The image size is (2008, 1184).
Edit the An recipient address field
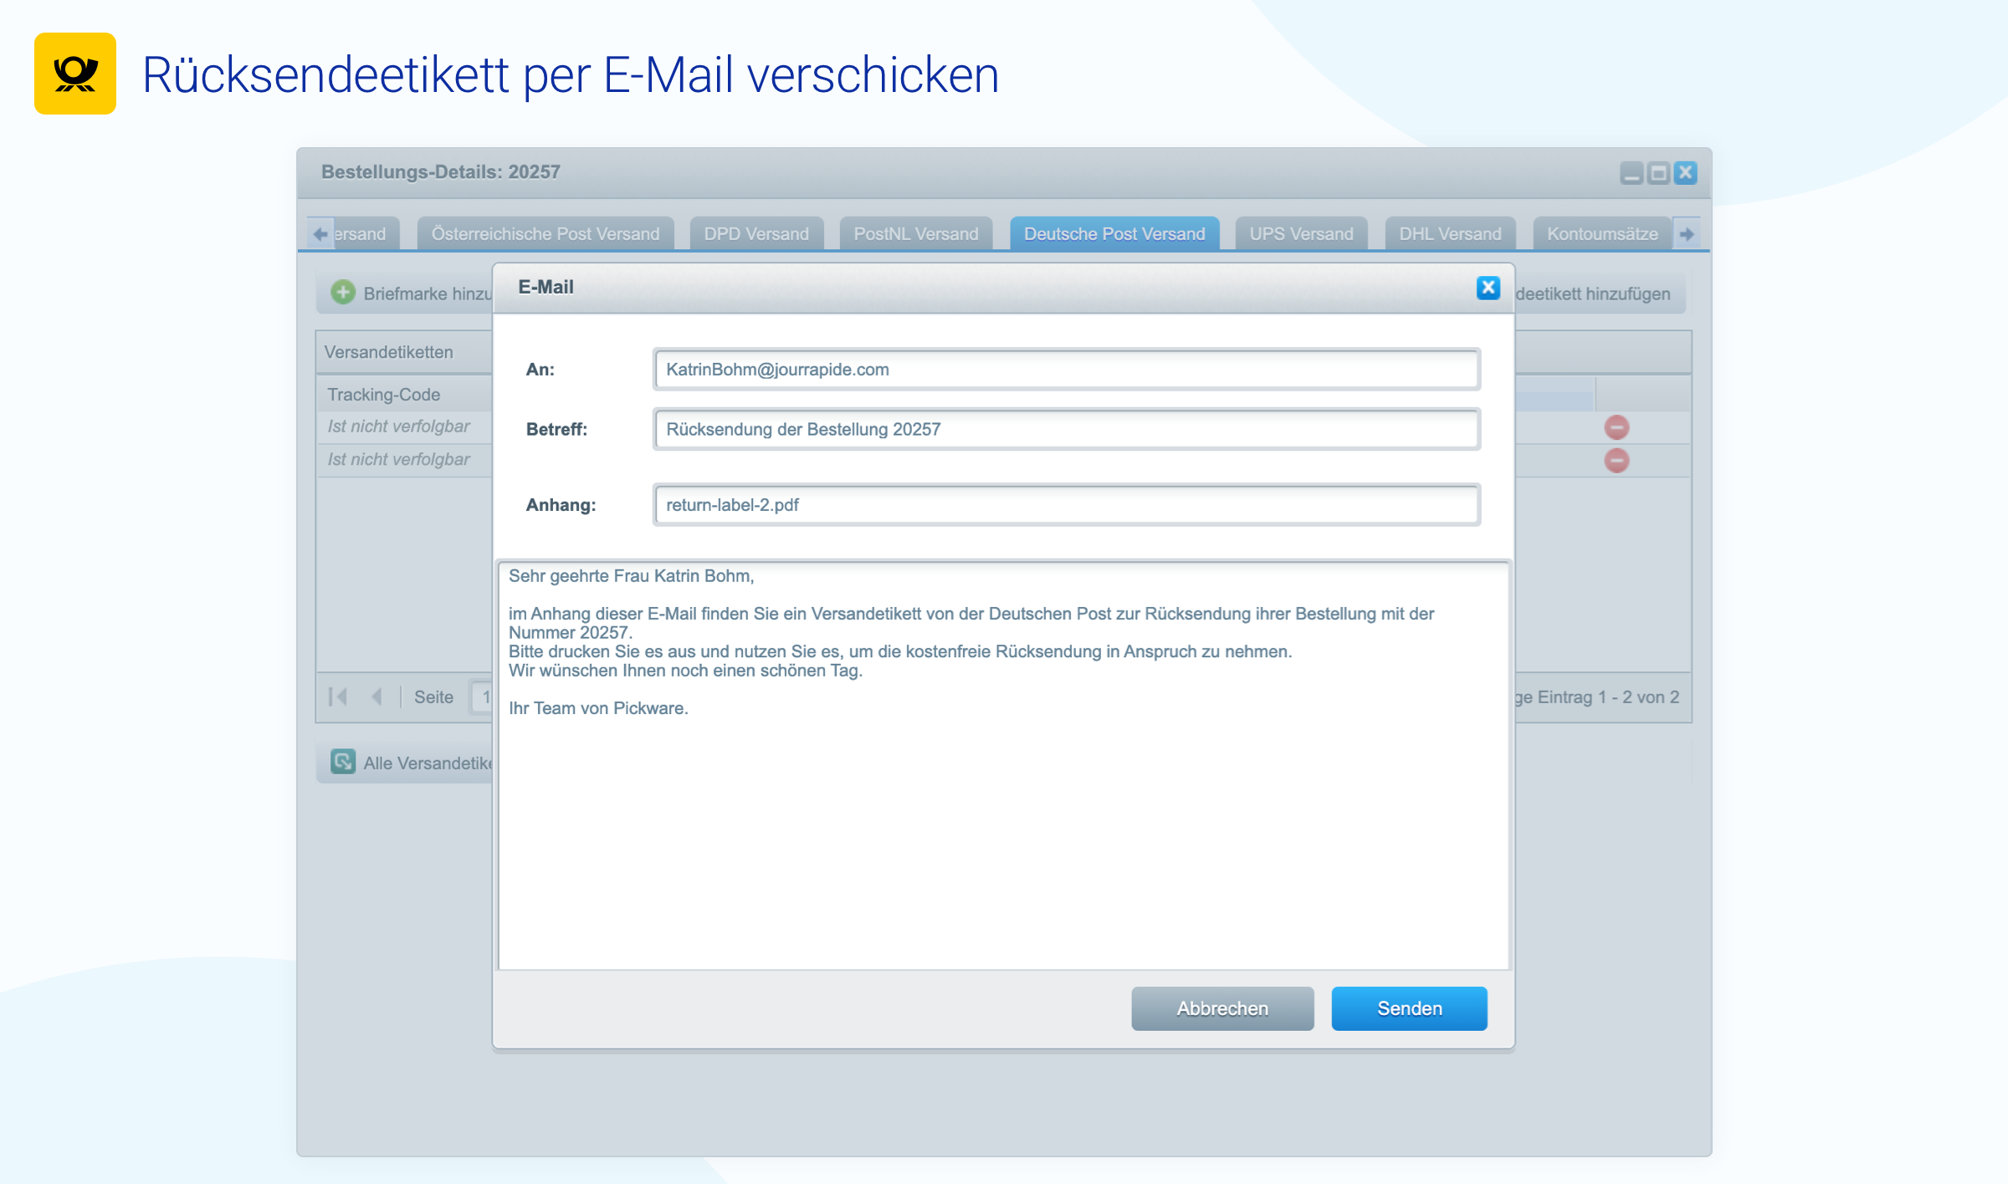tap(1067, 370)
